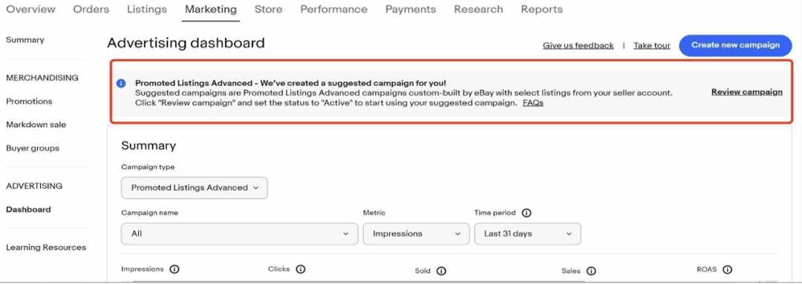Go to the Reports tab
Image resolution: width=802 pixels, height=284 pixels.
point(541,9)
